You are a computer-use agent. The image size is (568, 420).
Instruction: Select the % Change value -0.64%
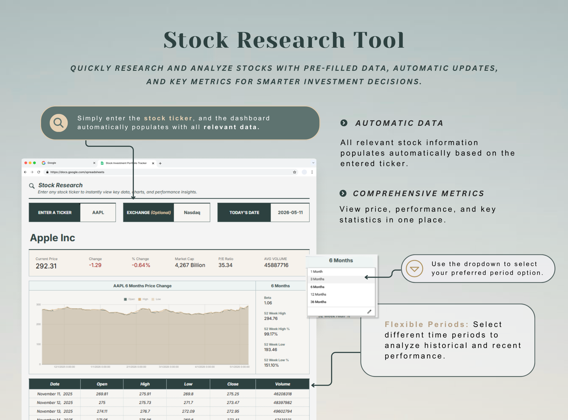click(141, 265)
